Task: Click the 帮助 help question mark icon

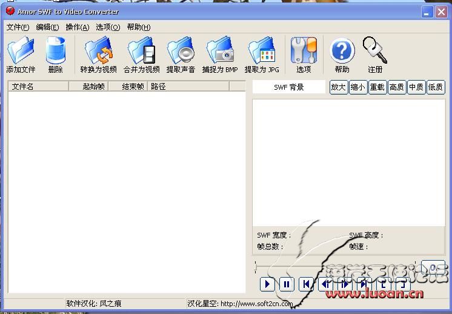Action: pyautogui.click(x=342, y=51)
